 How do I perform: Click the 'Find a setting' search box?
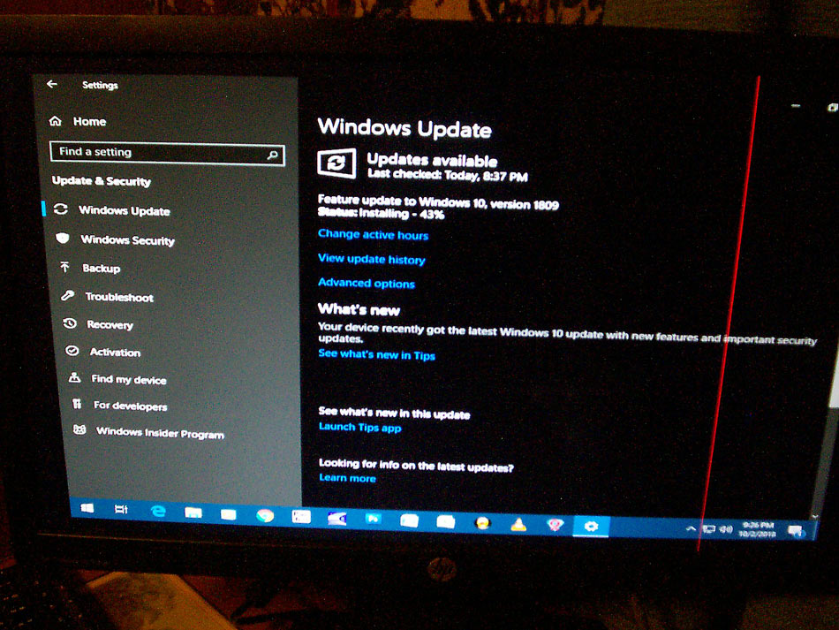(x=167, y=153)
